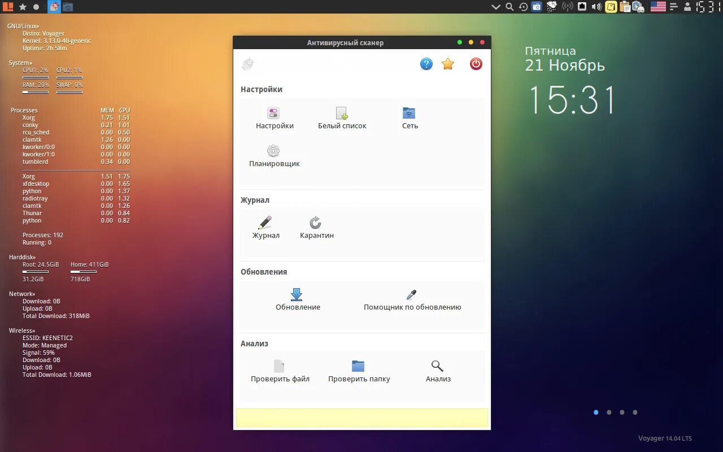Open the screenshot camera tray icon
The image size is (723, 452).
tap(537, 7)
